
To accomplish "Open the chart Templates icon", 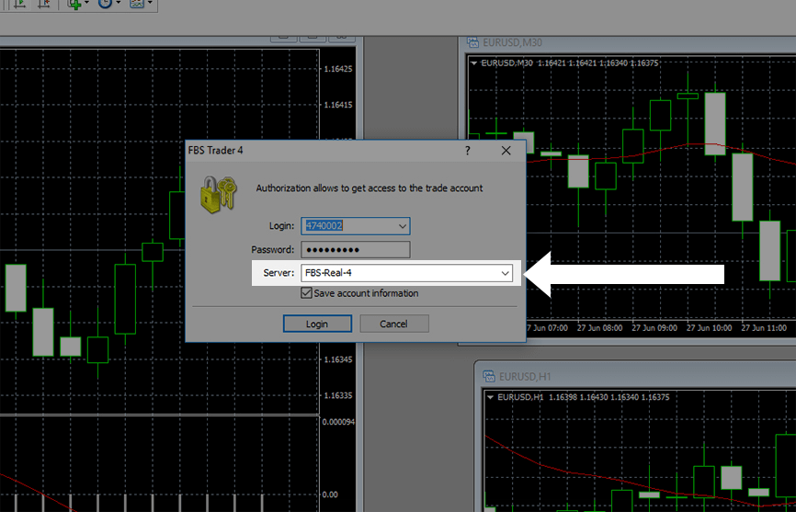I will [137, 4].
